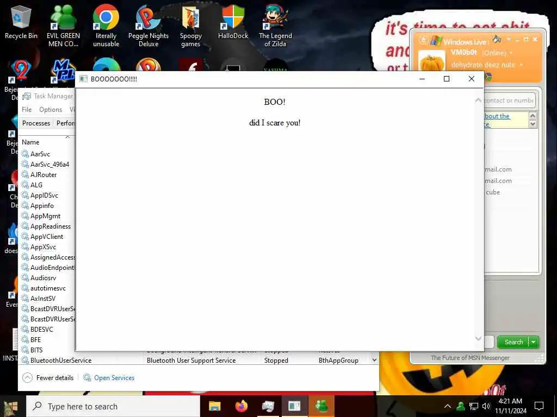Open The Legend of Zilda shortcut

[275, 26]
